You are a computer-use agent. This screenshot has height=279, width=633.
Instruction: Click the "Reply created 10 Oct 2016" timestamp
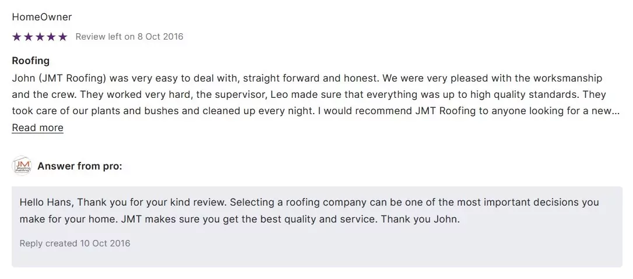pyautogui.click(x=75, y=243)
